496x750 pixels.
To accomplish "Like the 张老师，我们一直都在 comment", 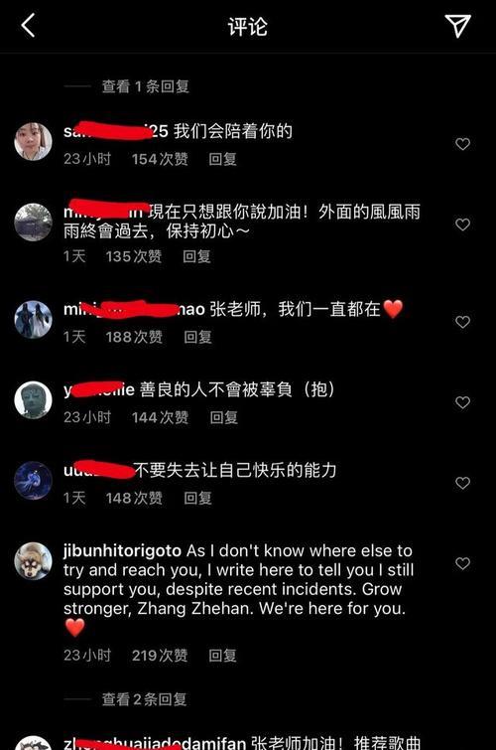I will click(462, 322).
